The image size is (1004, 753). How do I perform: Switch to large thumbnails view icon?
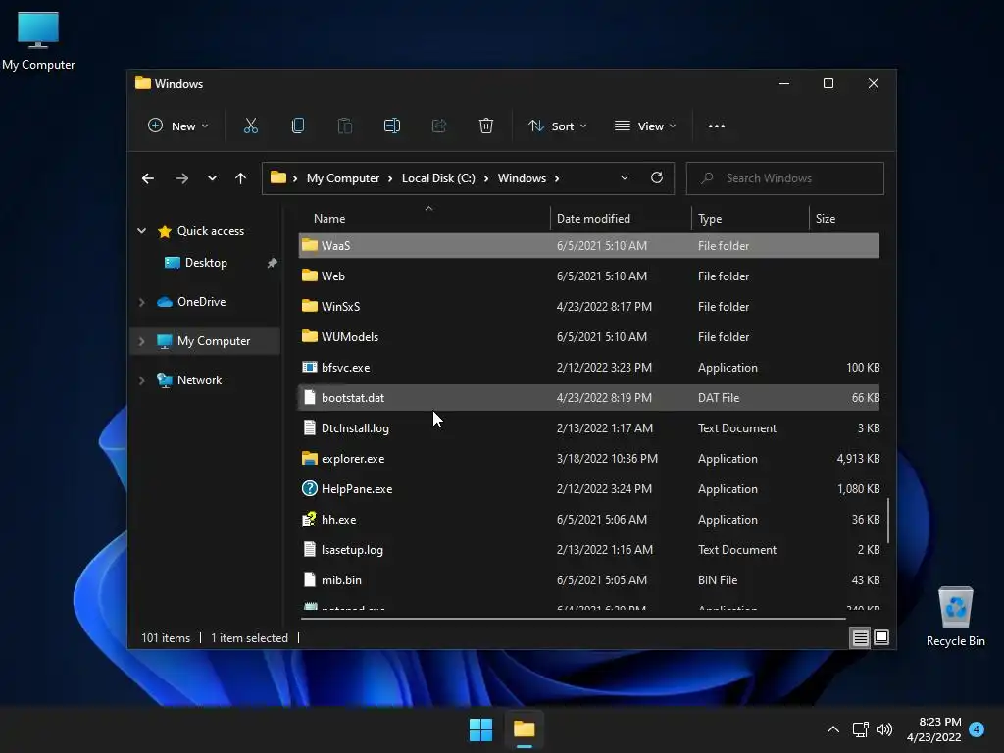[881, 637]
